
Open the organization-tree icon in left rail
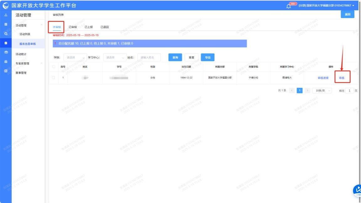6,15
